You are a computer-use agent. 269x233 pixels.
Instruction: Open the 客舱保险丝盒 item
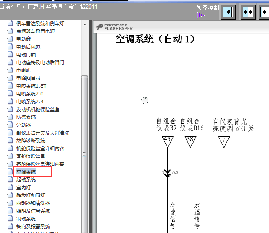(31, 156)
